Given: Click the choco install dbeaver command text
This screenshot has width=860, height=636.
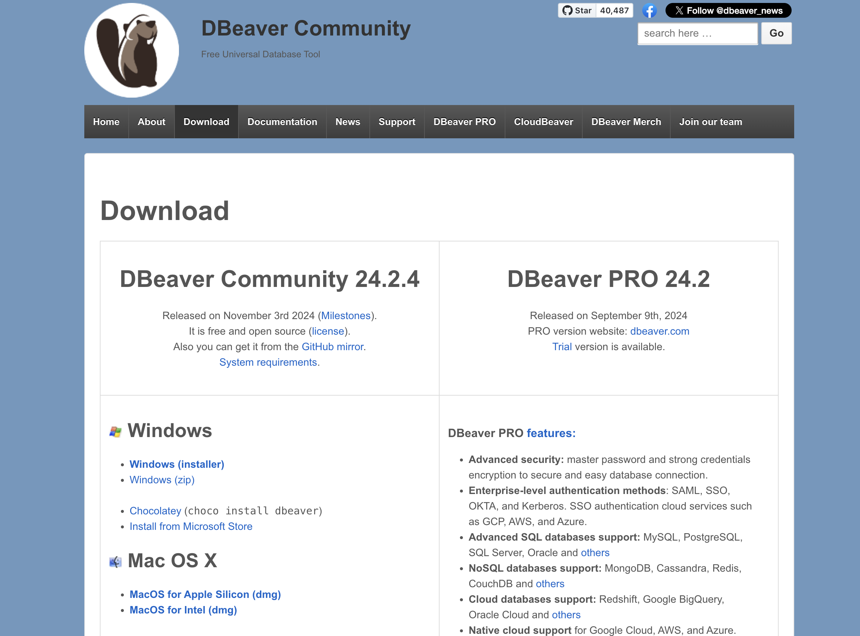Looking at the screenshot, I should (253, 511).
